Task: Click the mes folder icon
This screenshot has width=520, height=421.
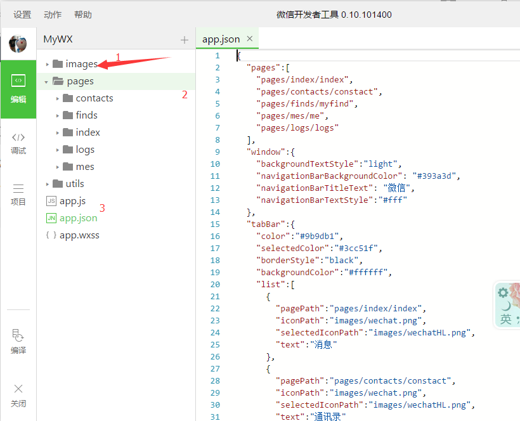Action: (x=68, y=166)
